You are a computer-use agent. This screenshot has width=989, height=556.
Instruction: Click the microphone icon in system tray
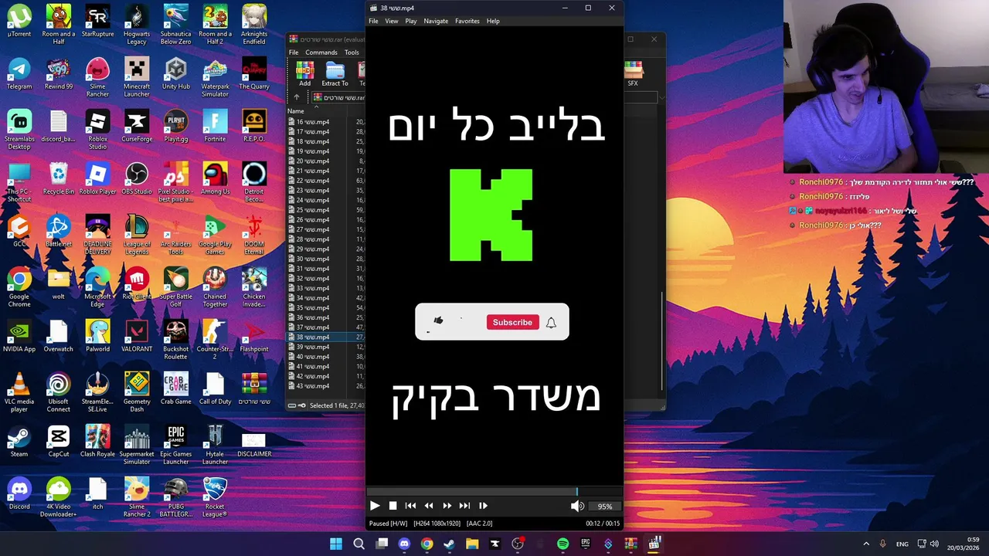[883, 544]
